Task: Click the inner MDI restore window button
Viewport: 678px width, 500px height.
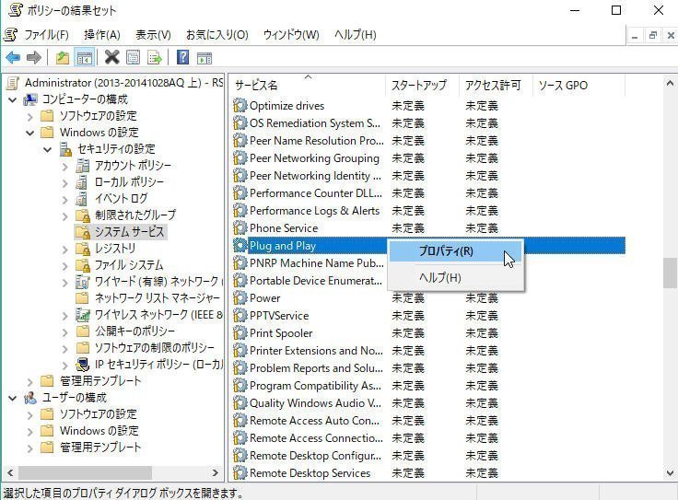Action: [x=652, y=35]
